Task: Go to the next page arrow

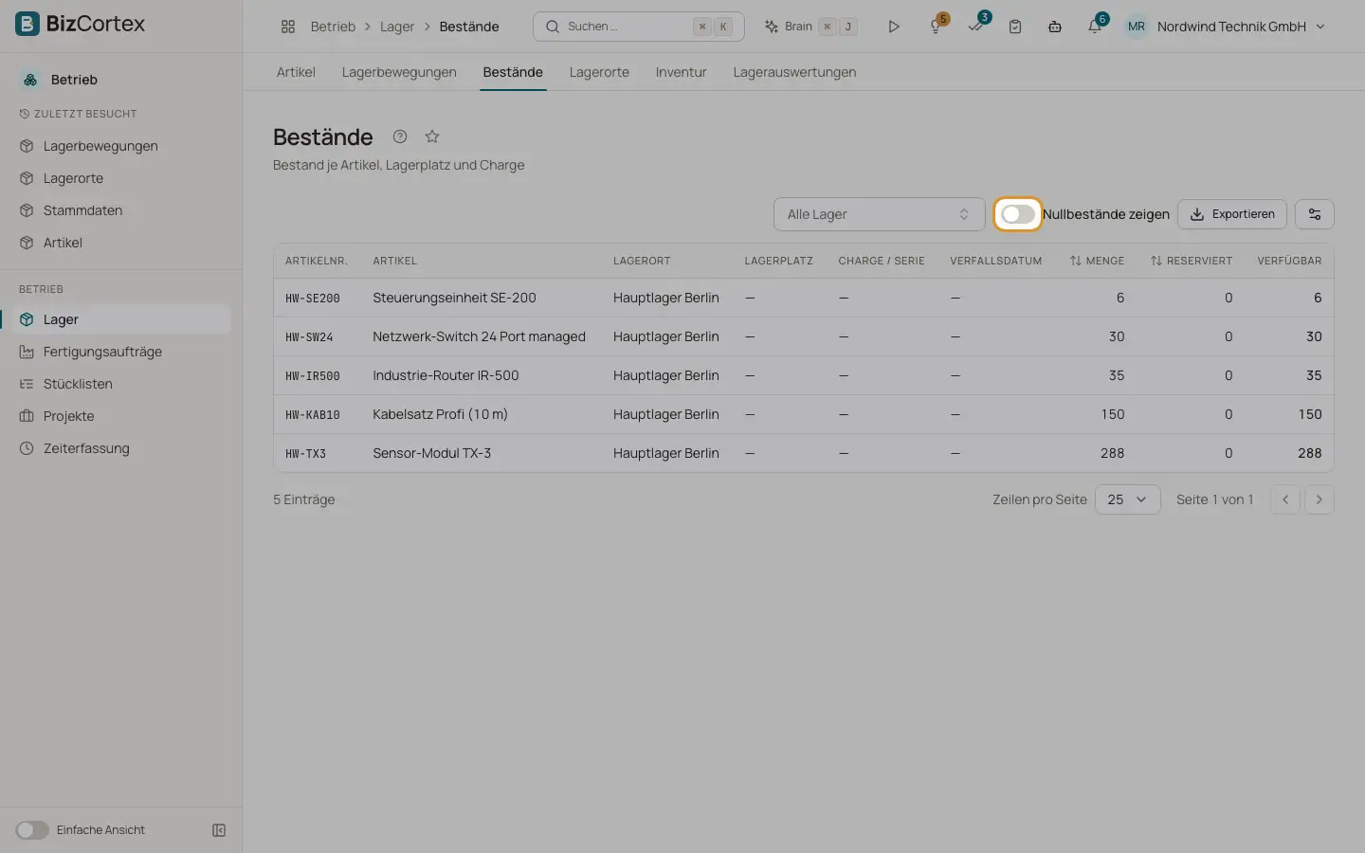Action: (x=1319, y=499)
